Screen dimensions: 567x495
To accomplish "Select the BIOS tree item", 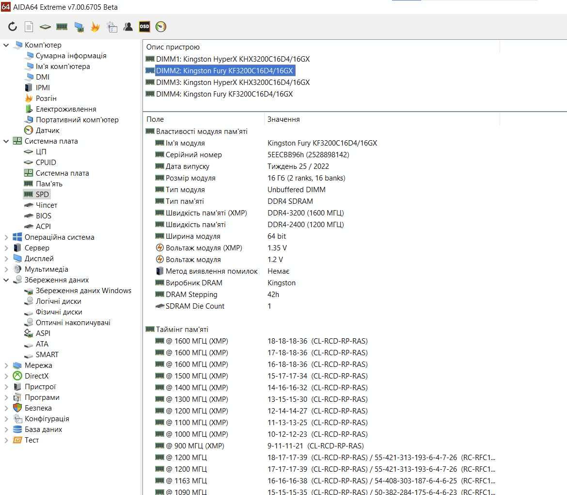I will [x=44, y=216].
